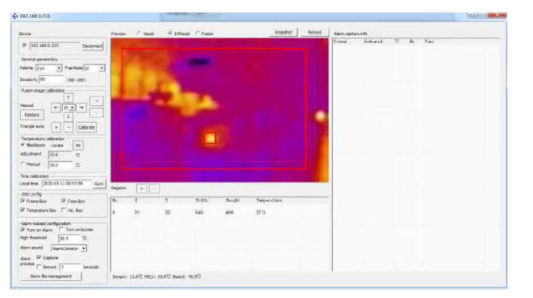The height and width of the screenshot is (298, 533).
Task: Click the app icon in title bar
Action: pyautogui.click(x=15, y=16)
